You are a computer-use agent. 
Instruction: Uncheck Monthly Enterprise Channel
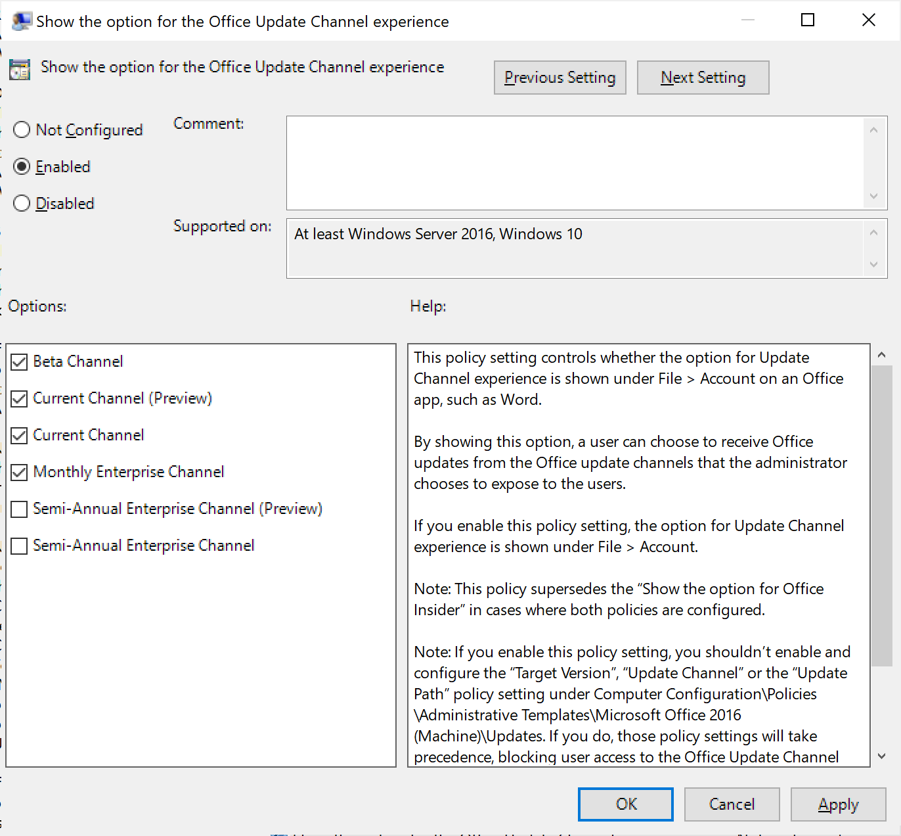(18, 471)
